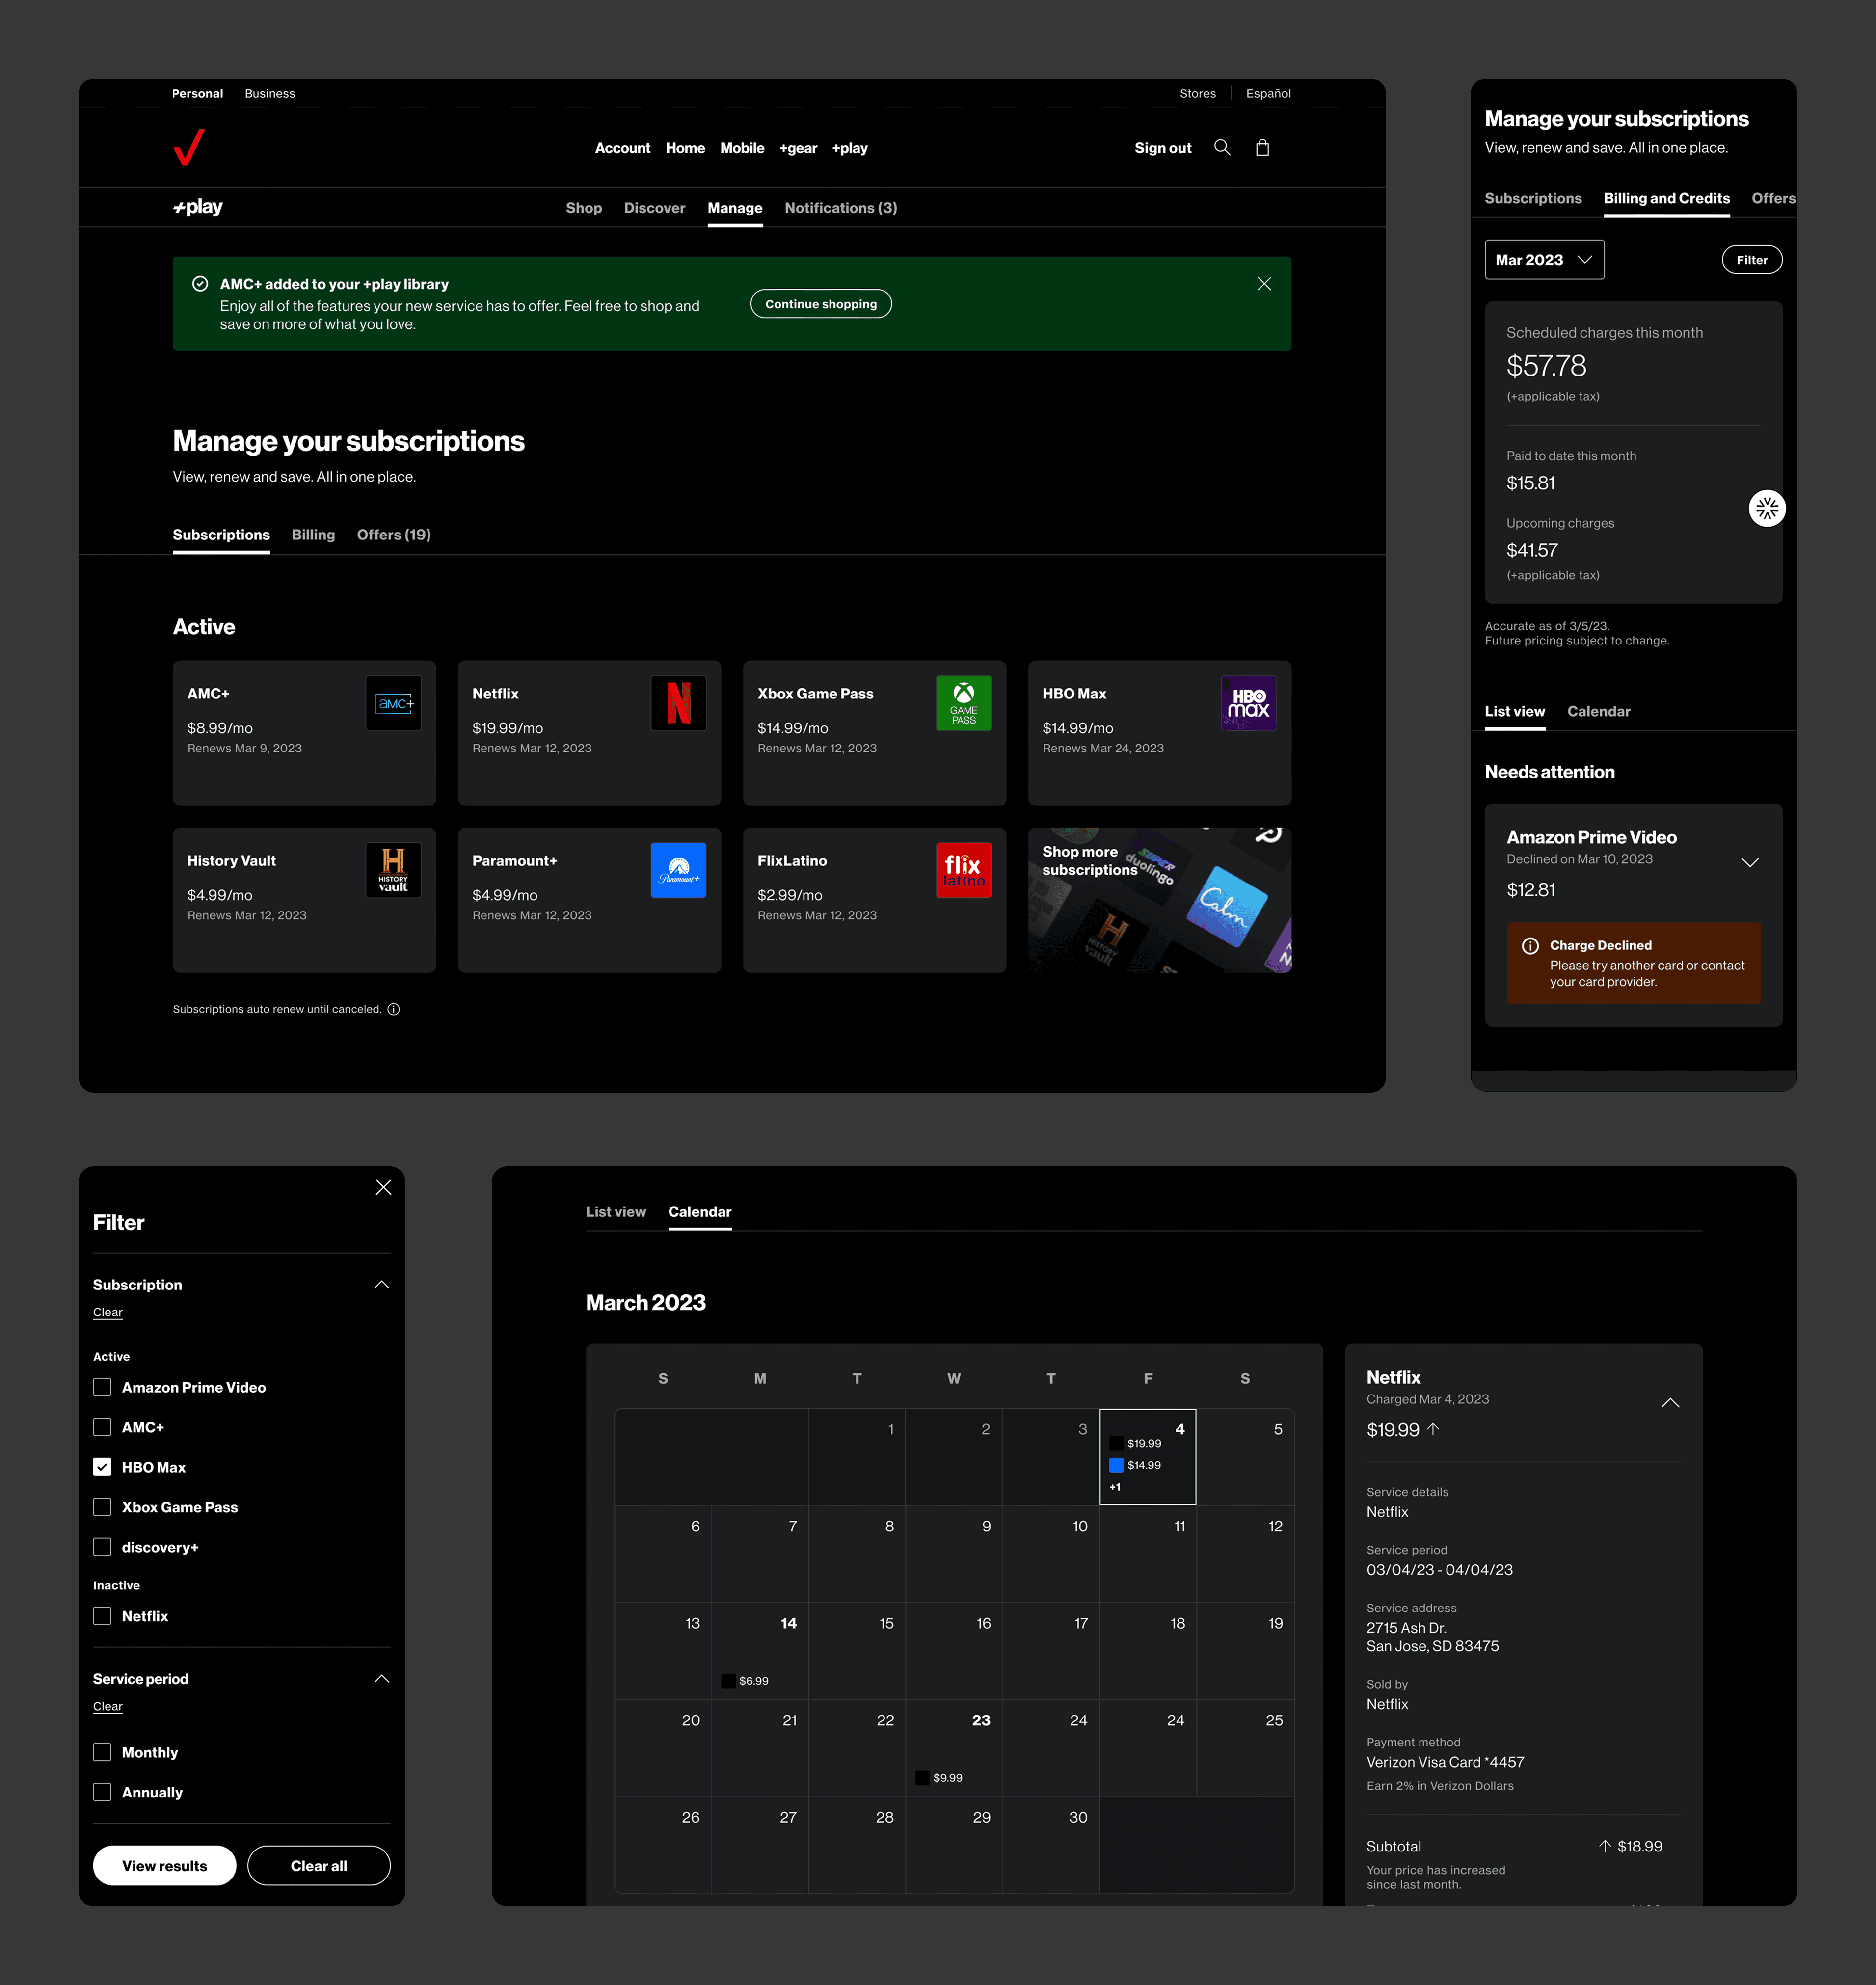
Task: Expand Amazon Prime Video declined details
Action: tap(1749, 862)
